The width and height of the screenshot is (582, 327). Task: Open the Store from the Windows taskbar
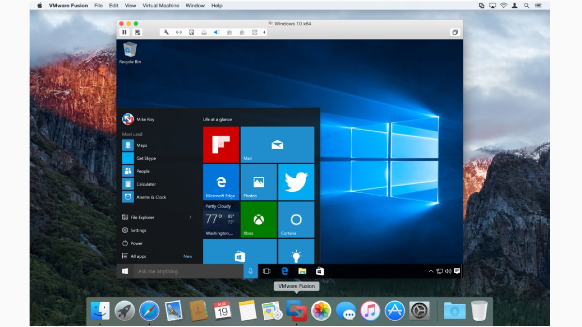tap(320, 271)
